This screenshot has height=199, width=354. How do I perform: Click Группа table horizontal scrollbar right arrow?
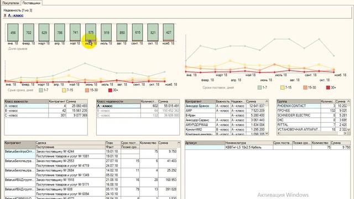[345, 134]
